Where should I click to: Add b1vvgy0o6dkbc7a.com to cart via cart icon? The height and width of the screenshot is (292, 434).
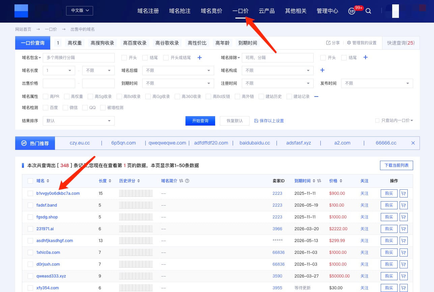click(403, 193)
